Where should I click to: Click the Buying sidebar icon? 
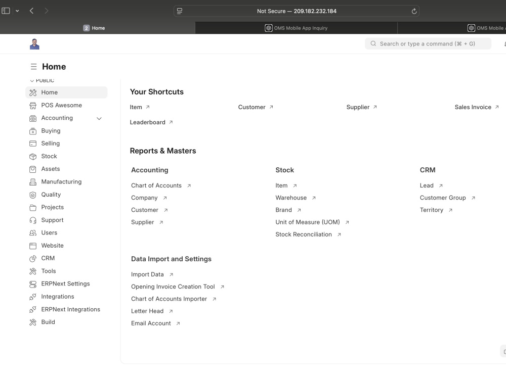[33, 131]
